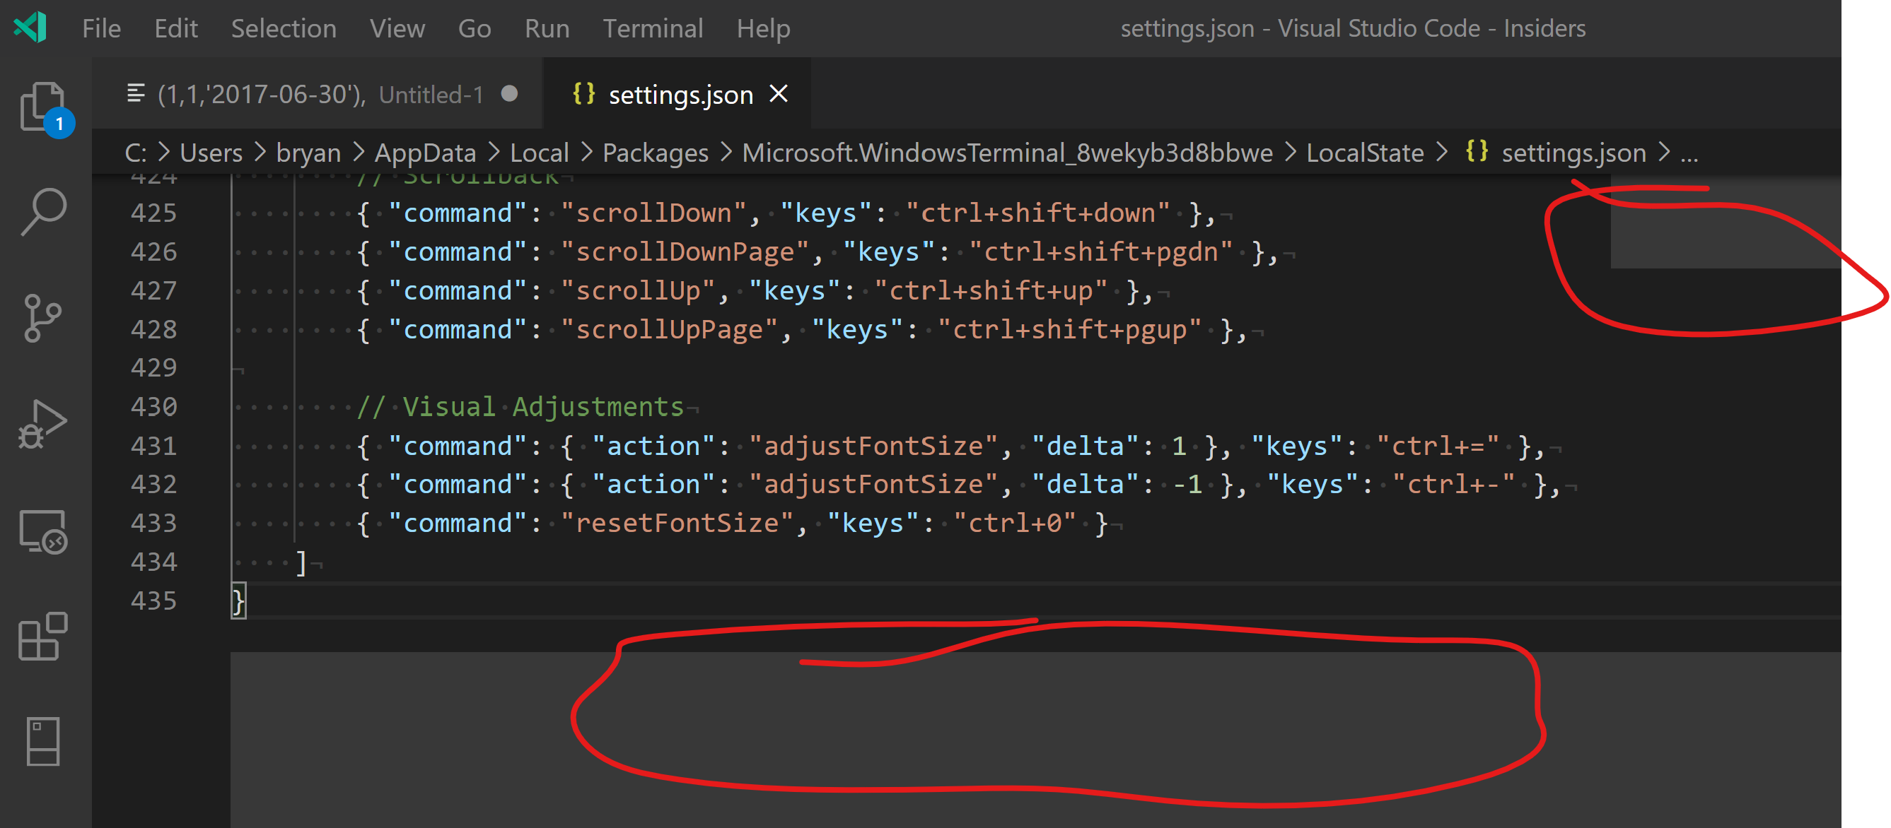Screen dimensions: 1891x828
Task: Open the File menu
Action: point(101,28)
